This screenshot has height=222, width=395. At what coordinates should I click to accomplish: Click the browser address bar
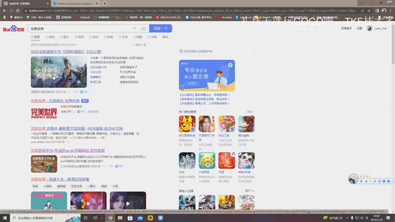coord(193,10)
